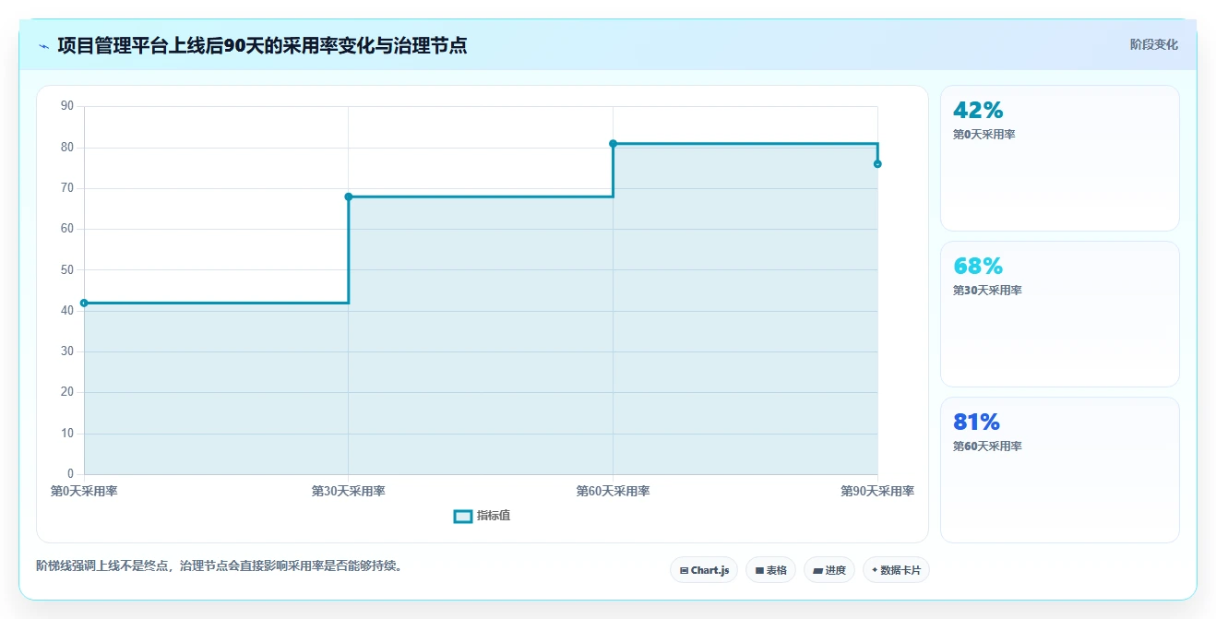Click the chart title 项目管理平台上线后90天的采用率变化与治理节点
The width and height of the screenshot is (1216, 619).
[262, 45]
